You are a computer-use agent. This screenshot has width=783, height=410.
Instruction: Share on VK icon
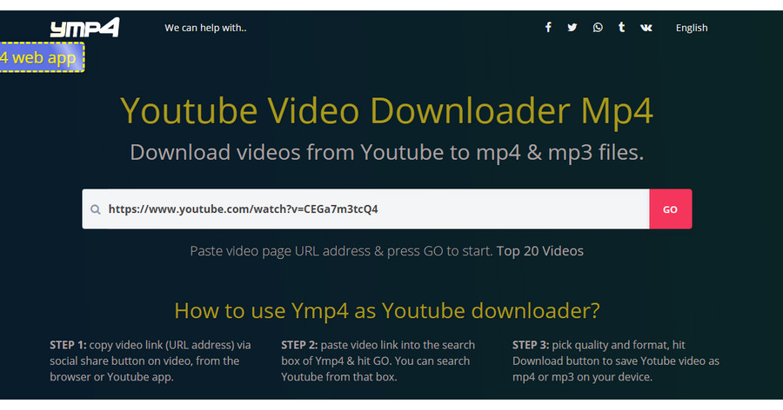coord(646,28)
